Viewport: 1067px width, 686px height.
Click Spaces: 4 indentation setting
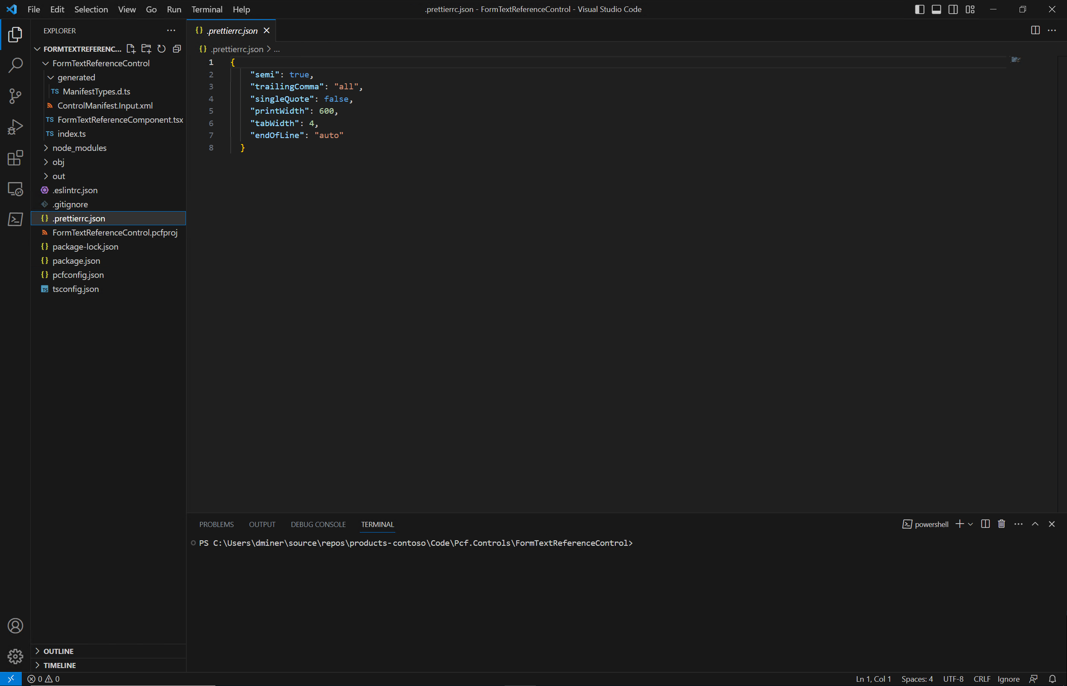[x=917, y=679]
